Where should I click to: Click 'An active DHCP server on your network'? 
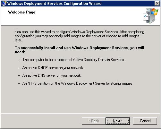click(53, 68)
